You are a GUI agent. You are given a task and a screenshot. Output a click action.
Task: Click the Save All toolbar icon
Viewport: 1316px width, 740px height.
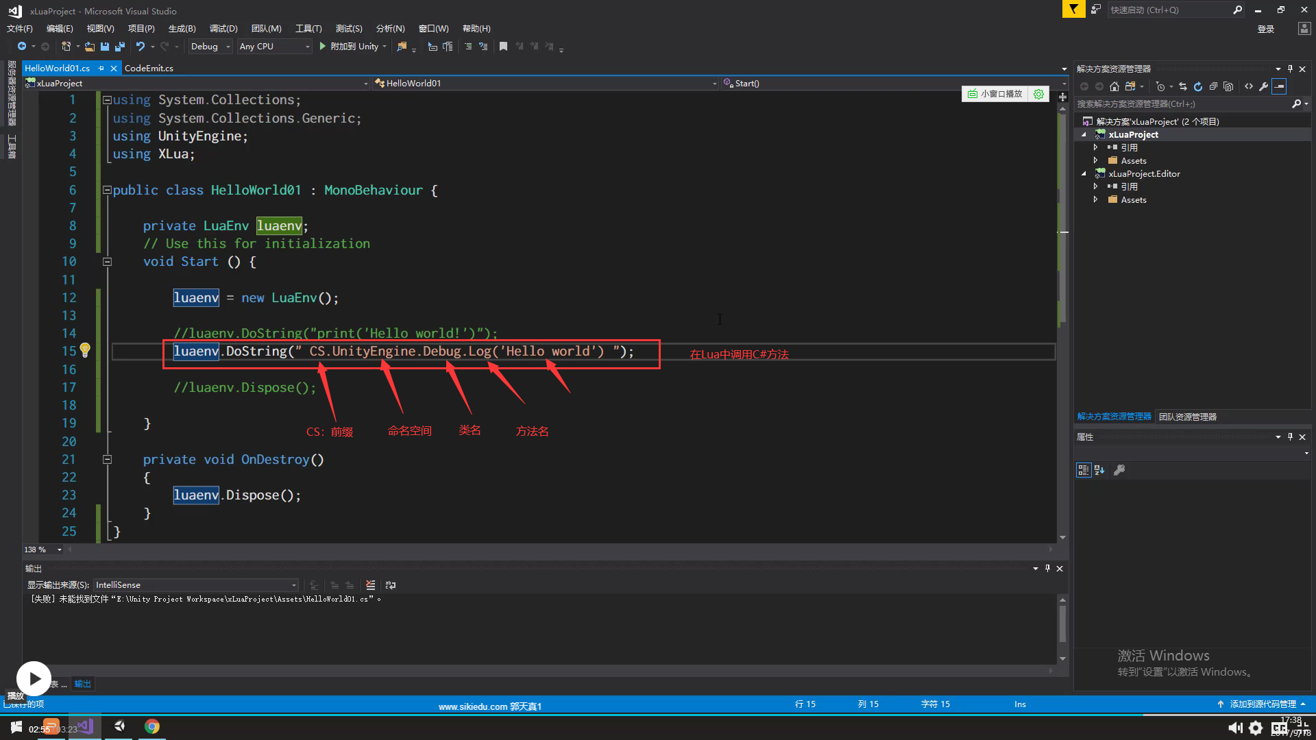120,47
